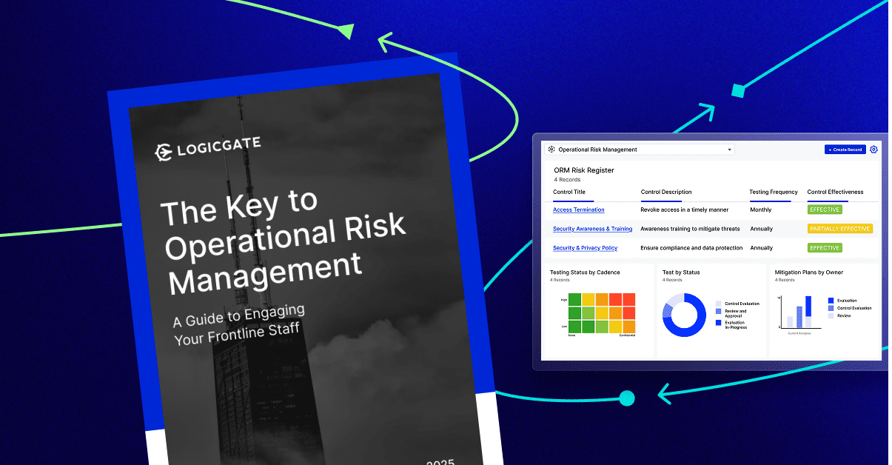Sort by the Control Title column header

569,192
